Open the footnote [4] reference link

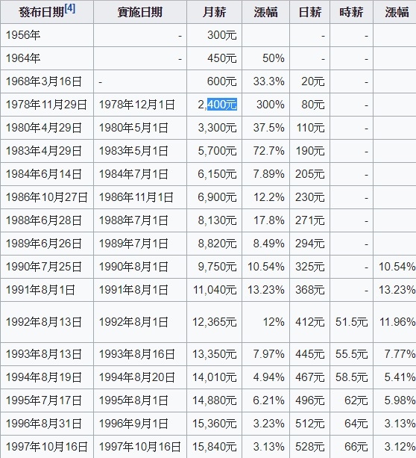(x=69, y=9)
